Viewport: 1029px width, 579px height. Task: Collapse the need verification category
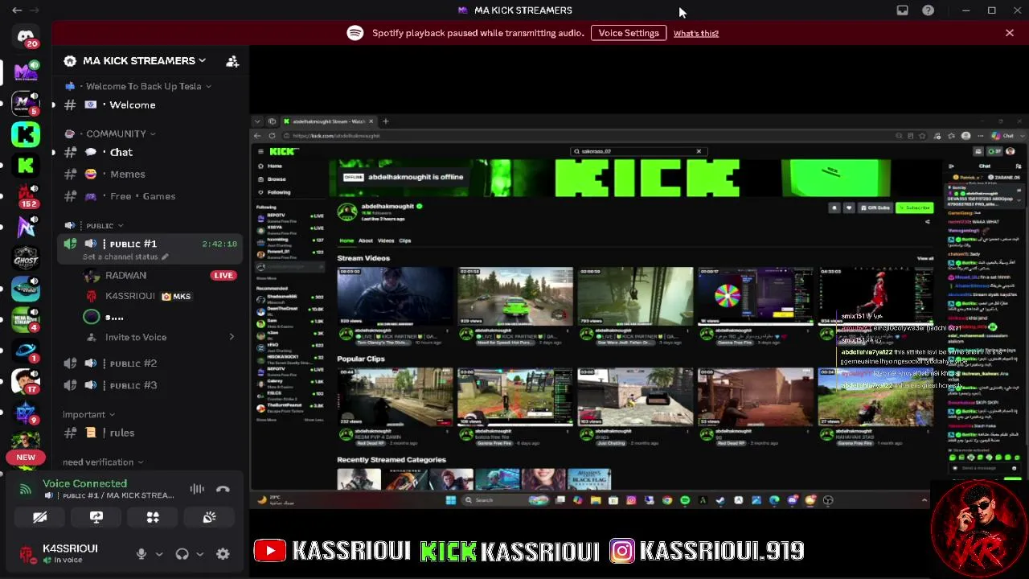pyautogui.click(x=103, y=462)
